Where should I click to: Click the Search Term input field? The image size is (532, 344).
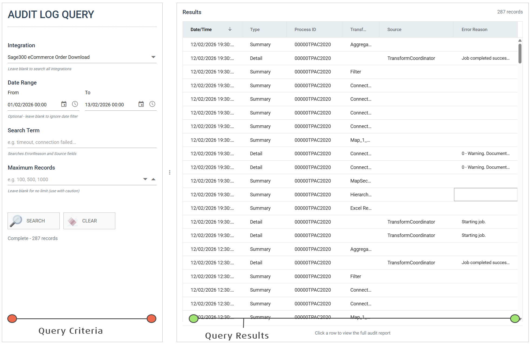[82, 142]
